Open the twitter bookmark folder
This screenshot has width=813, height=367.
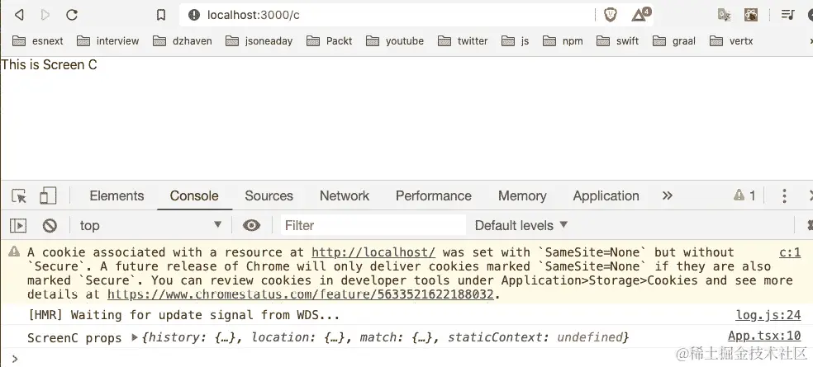point(463,41)
